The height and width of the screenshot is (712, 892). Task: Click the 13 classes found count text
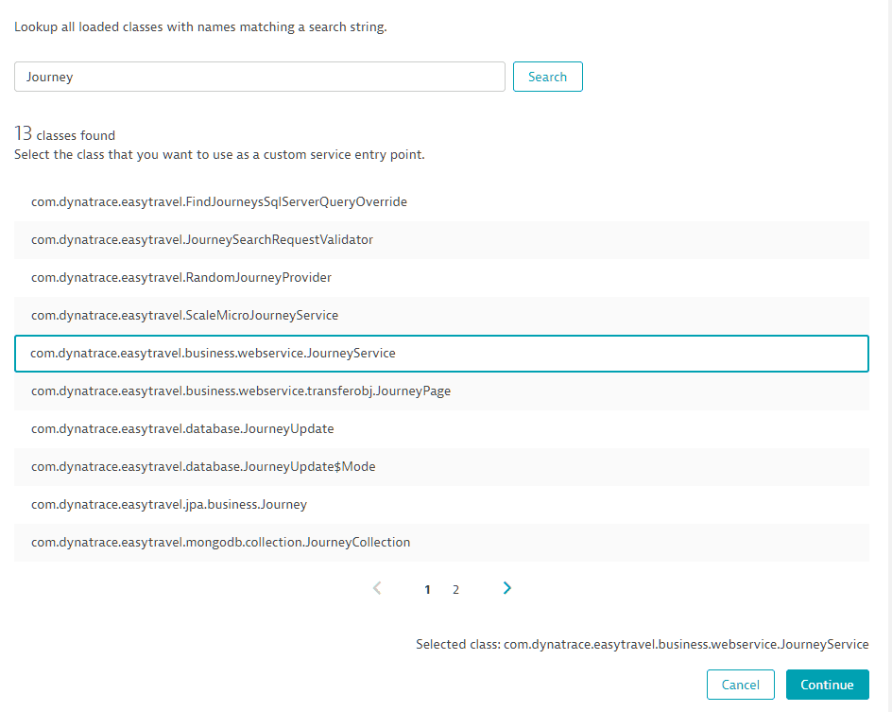[x=64, y=135]
